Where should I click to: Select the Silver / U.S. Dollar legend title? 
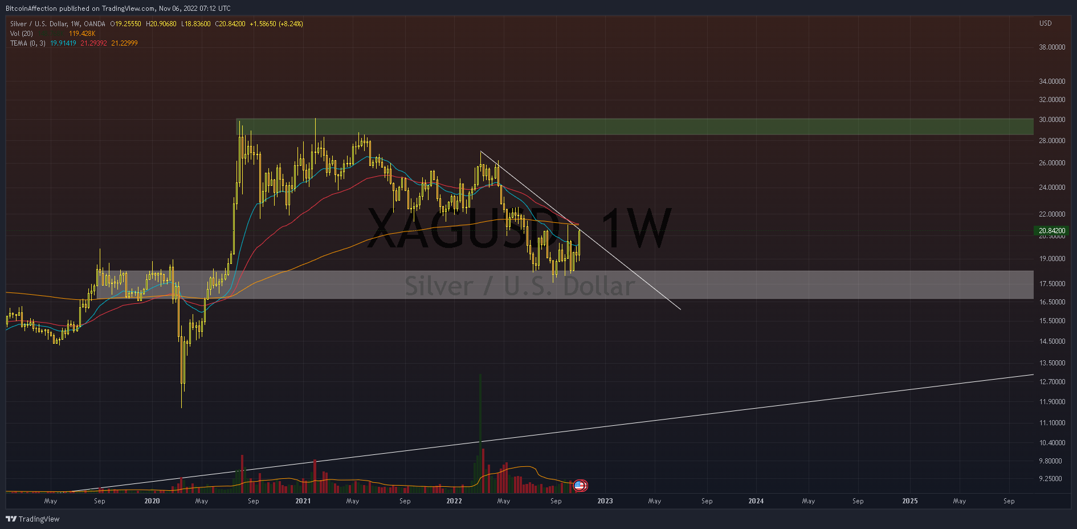point(58,24)
